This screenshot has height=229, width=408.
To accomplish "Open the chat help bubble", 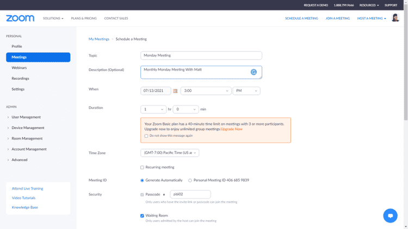I will (390, 215).
